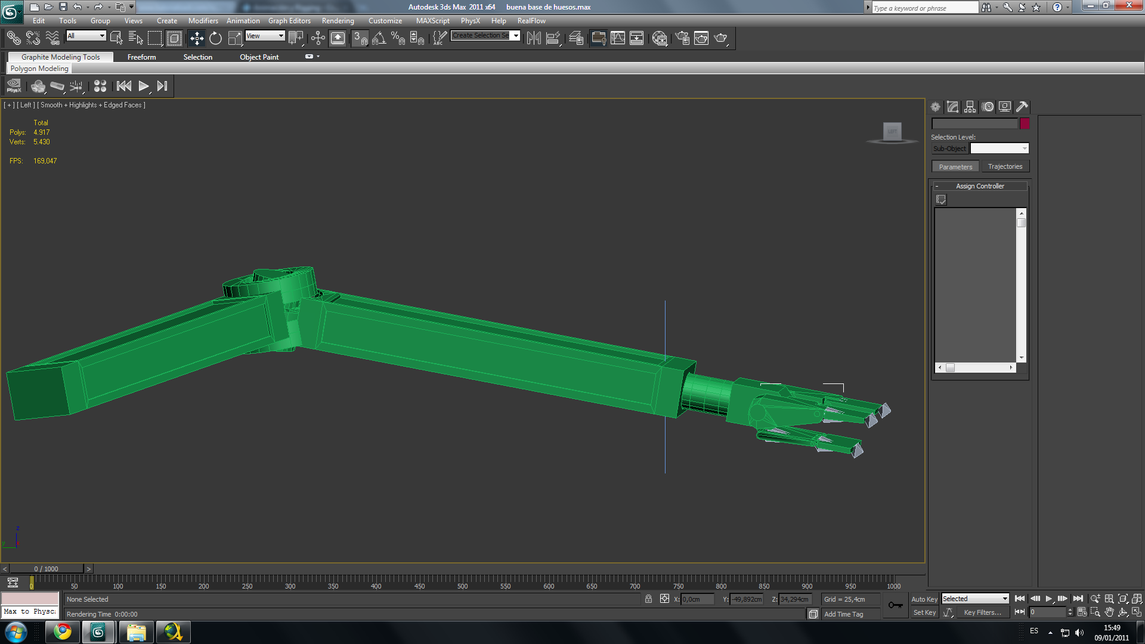This screenshot has width=1145, height=644.
Task: Open the Hierarchy command panel tab
Action: [x=970, y=107]
